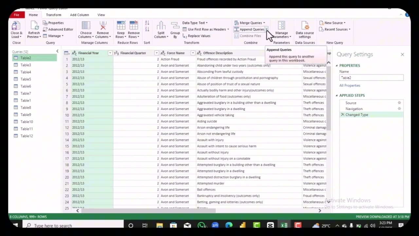The width and height of the screenshot is (419, 236).
Task: Collapse the APPLIED STEPS section
Action: click(337, 95)
